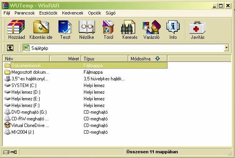Open the Opciók menu
Screen dimensions: 235x158
tap(95, 13)
